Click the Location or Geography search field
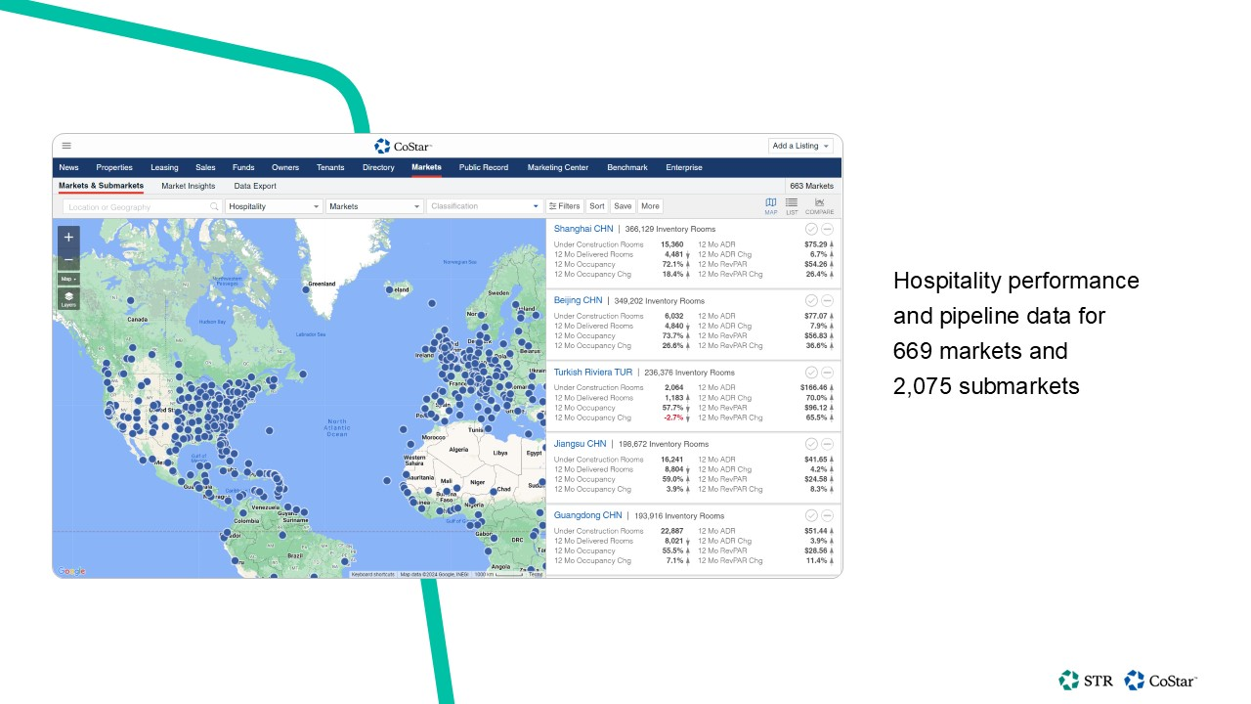Screen dimensions: 1251x704 pyautogui.click(x=143, y=206)
